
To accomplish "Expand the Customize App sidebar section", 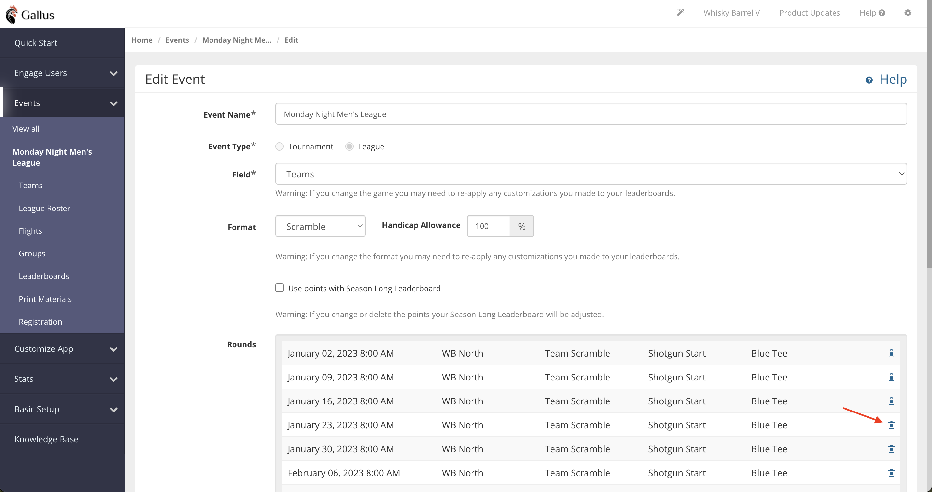I will [x=62, y=348].
